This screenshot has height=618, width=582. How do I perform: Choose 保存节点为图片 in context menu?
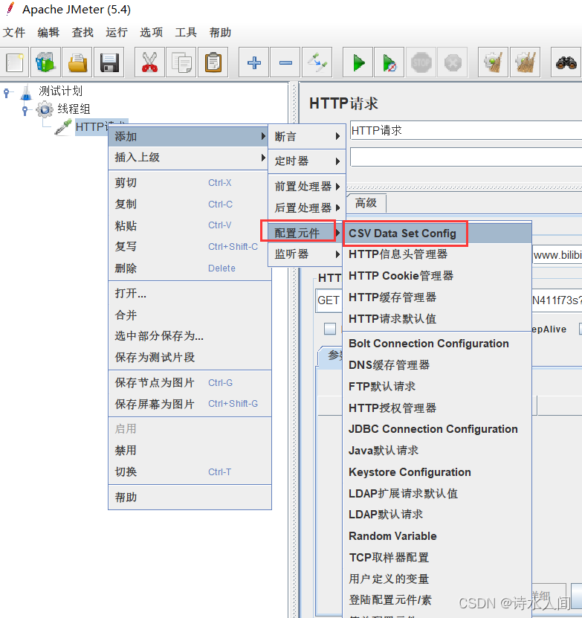point(190,383)
